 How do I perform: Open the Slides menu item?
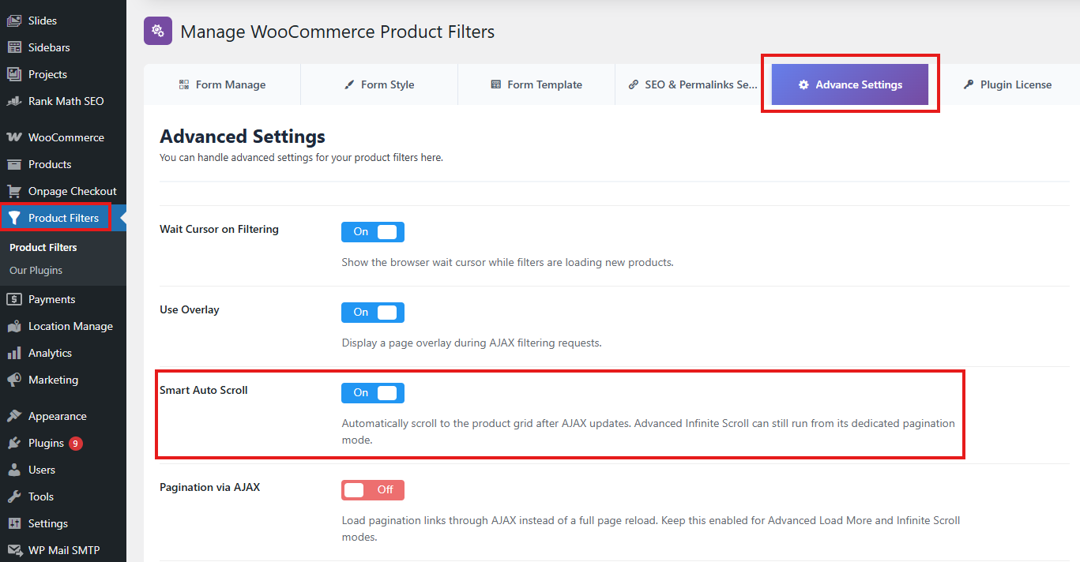(x=63, y=21)
